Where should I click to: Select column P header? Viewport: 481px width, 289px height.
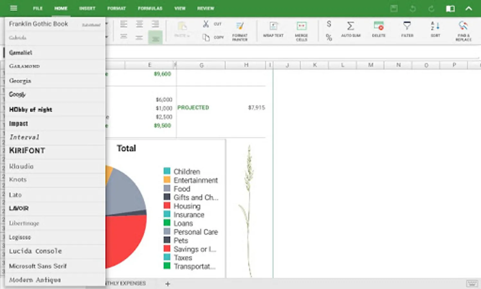point(454,65)
